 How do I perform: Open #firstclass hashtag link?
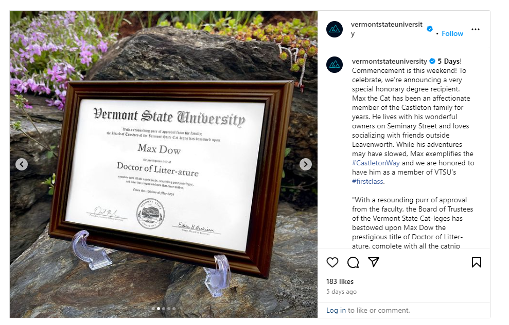point(368,181)
